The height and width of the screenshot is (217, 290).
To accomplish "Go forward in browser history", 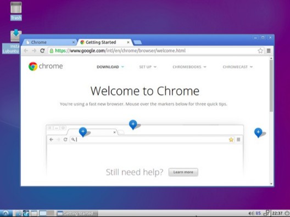I will (x=34, y=50).
